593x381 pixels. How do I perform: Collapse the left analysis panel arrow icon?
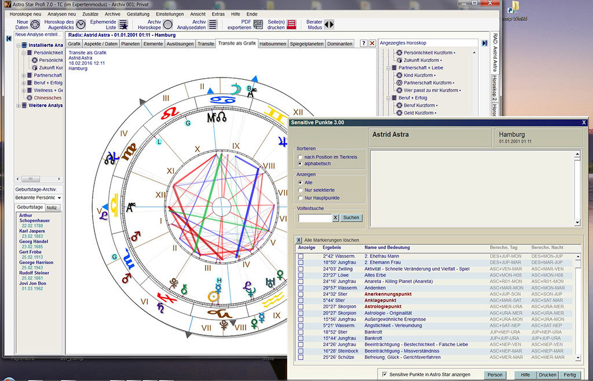point(9,38)
